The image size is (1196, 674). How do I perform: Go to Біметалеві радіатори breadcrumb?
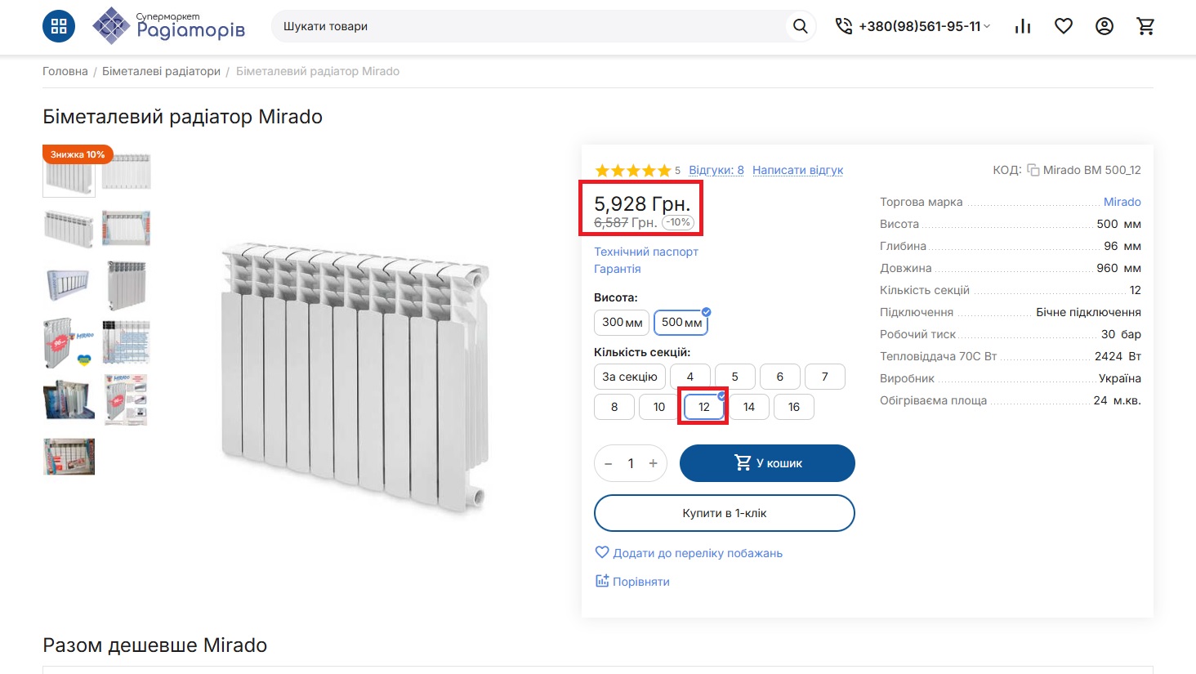161,71
